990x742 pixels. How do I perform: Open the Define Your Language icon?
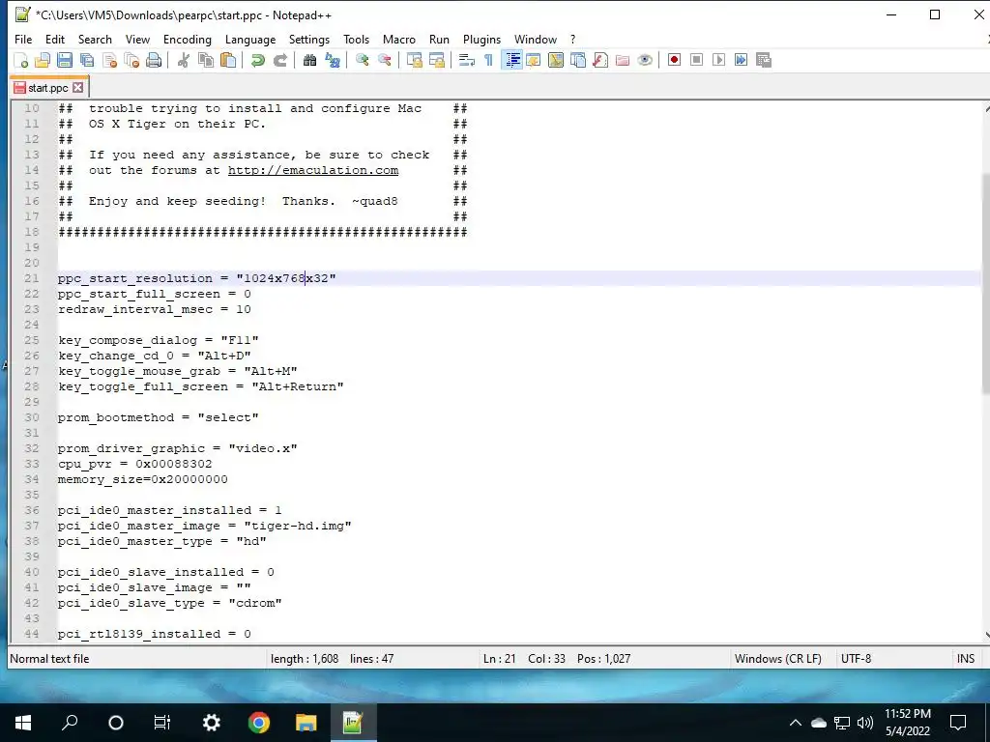(x=534, y=61)
